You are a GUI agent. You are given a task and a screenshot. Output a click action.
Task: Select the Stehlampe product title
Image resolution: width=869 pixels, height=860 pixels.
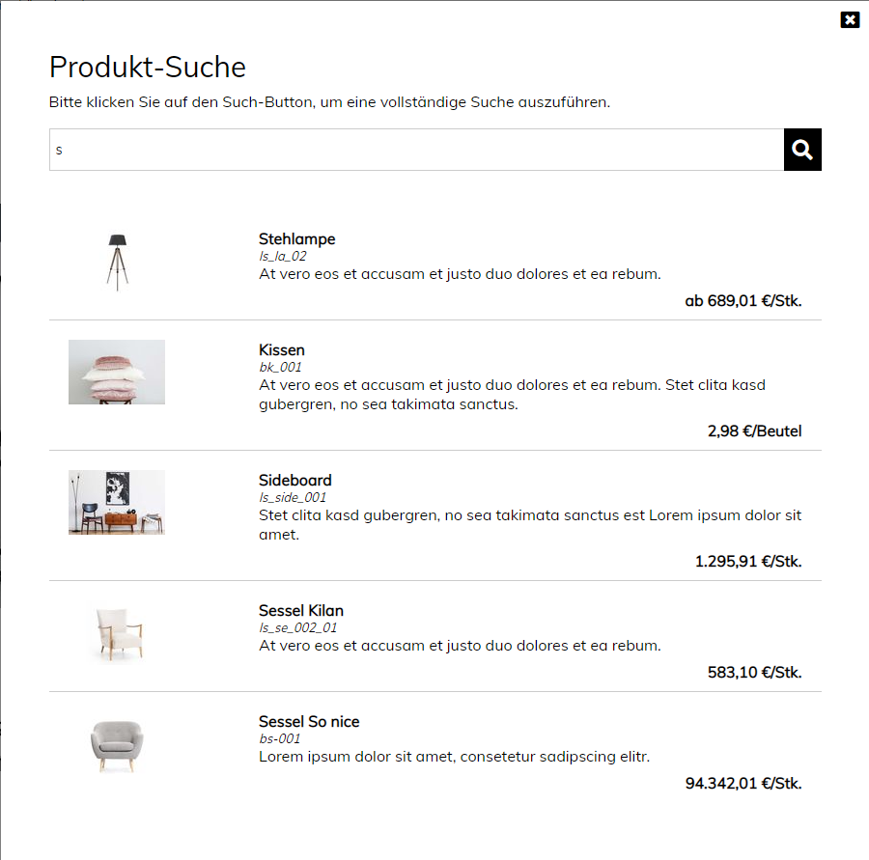pyautogui.click(x=297, y=238)
